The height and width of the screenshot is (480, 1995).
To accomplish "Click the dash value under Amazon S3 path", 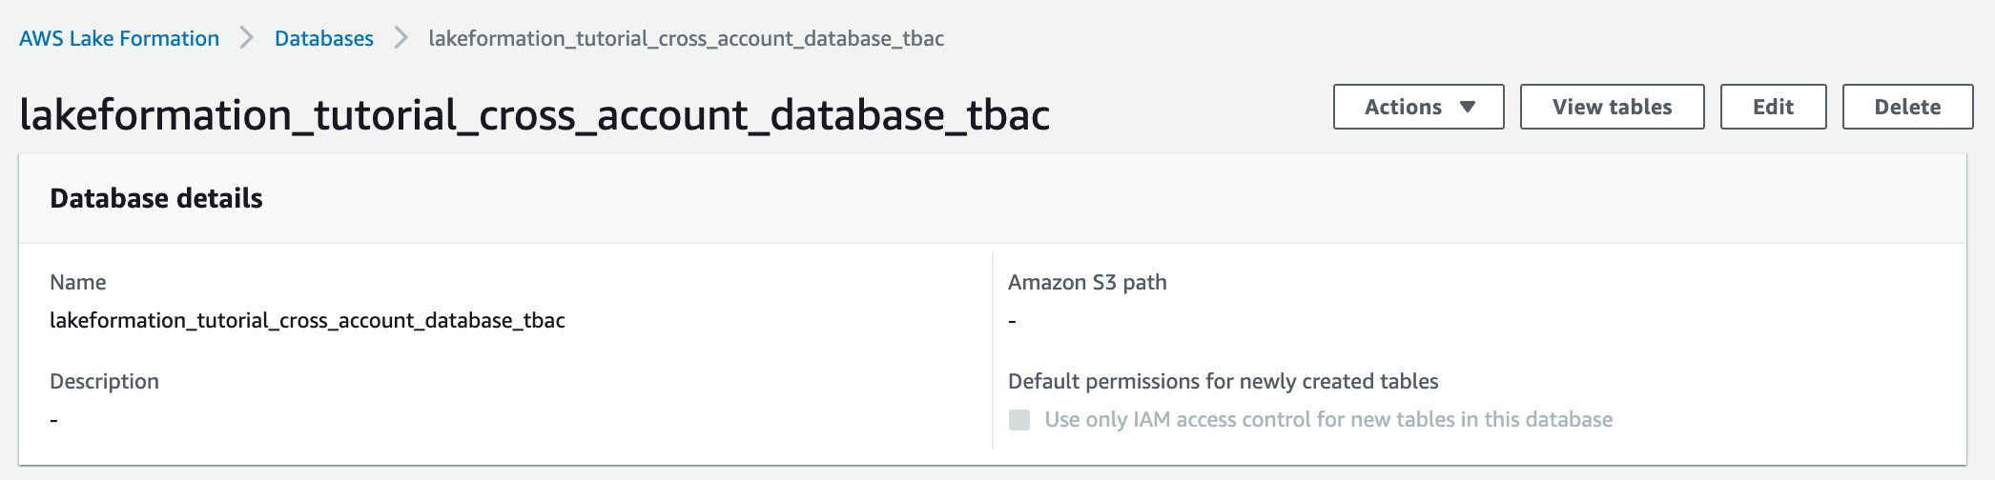I will [x=1012, y=322].
